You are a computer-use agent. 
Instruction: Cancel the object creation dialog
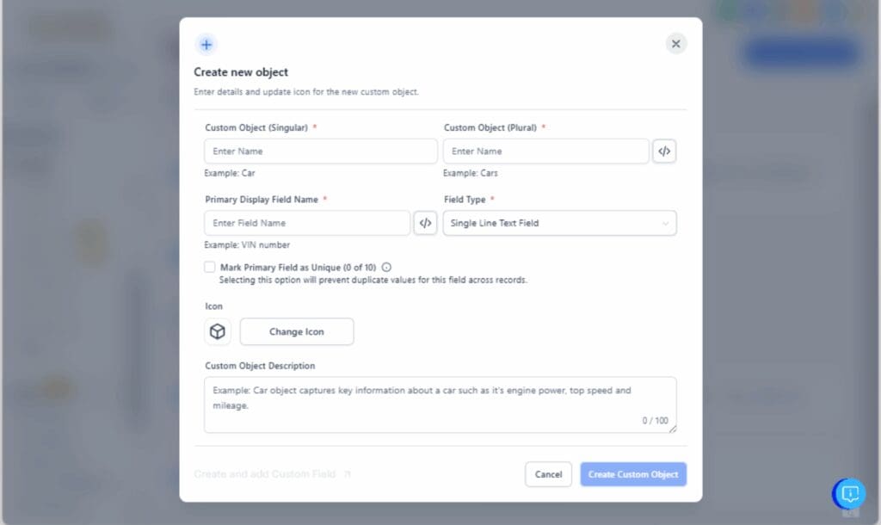[x=548, y=473]
